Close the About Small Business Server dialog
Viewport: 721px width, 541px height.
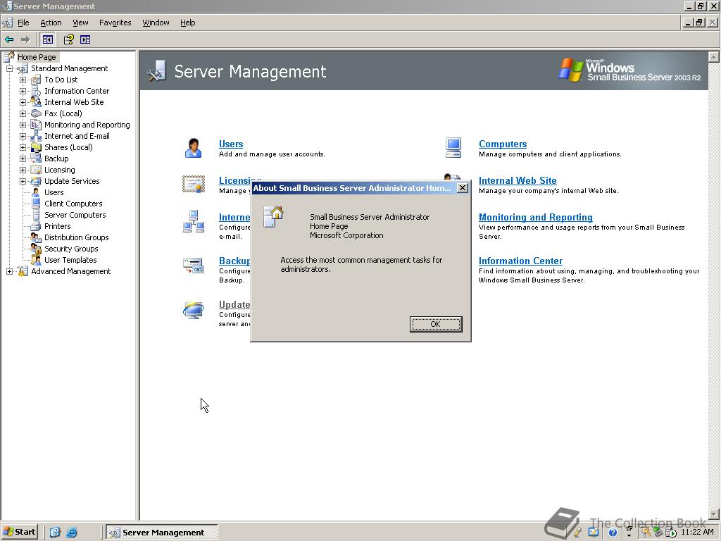[463, 187]
